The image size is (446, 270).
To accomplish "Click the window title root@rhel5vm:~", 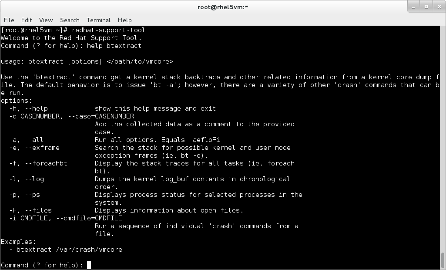I will pyautogui.click(x=223, y=7).
